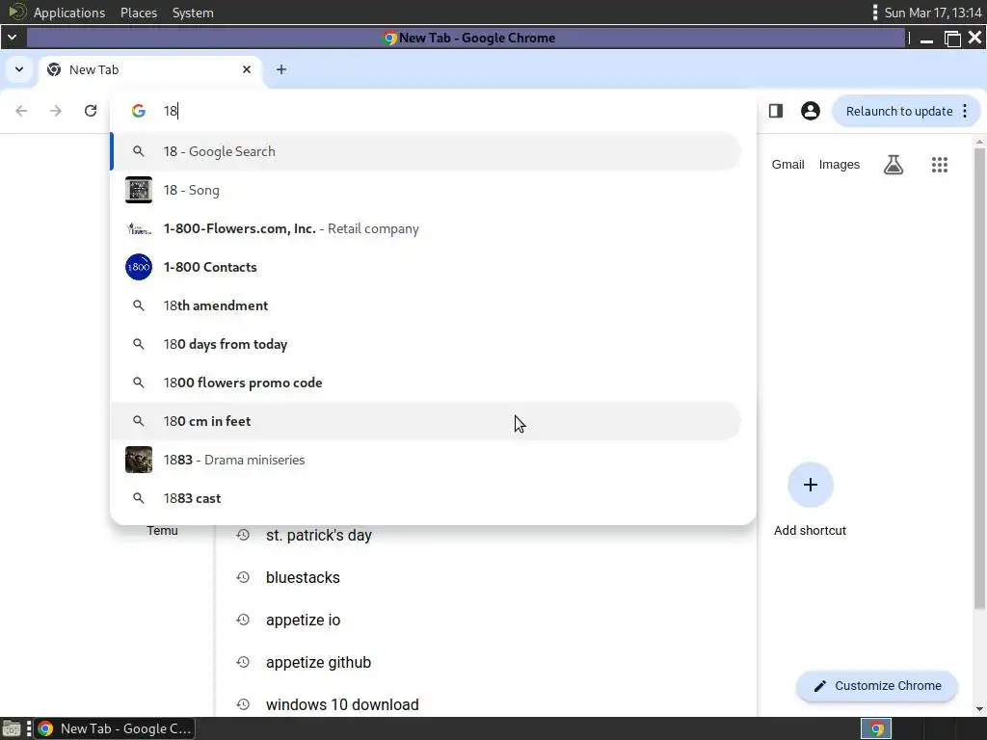Click the show desktop icon in taskbar
Image resolution: width=987 pixels, height=740 pixels.
click(12, 728)
